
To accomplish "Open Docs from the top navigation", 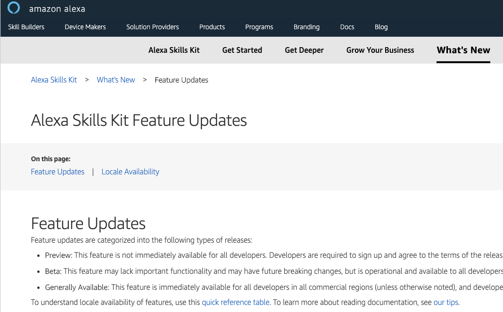I will tap(347, 27).
